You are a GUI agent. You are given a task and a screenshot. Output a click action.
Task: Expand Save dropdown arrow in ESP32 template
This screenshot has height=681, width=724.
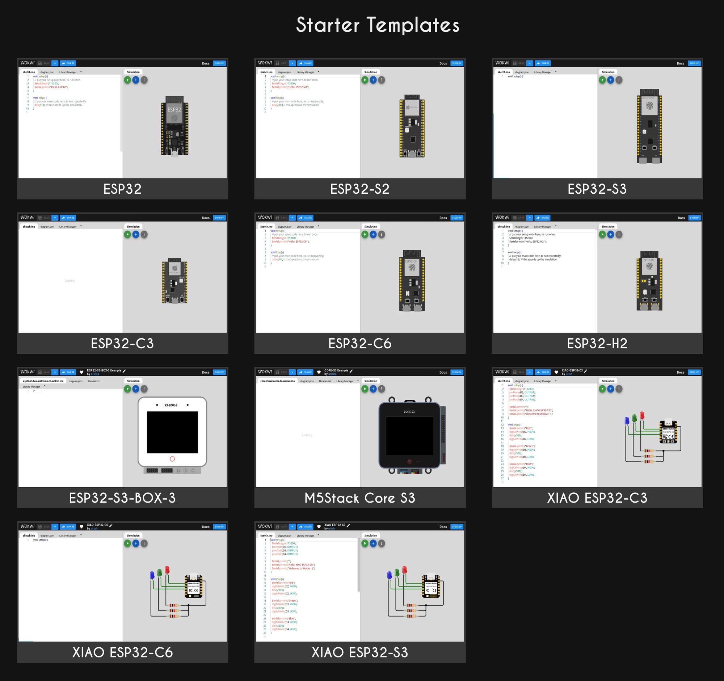pyautogui.click(x=55, y=63)
